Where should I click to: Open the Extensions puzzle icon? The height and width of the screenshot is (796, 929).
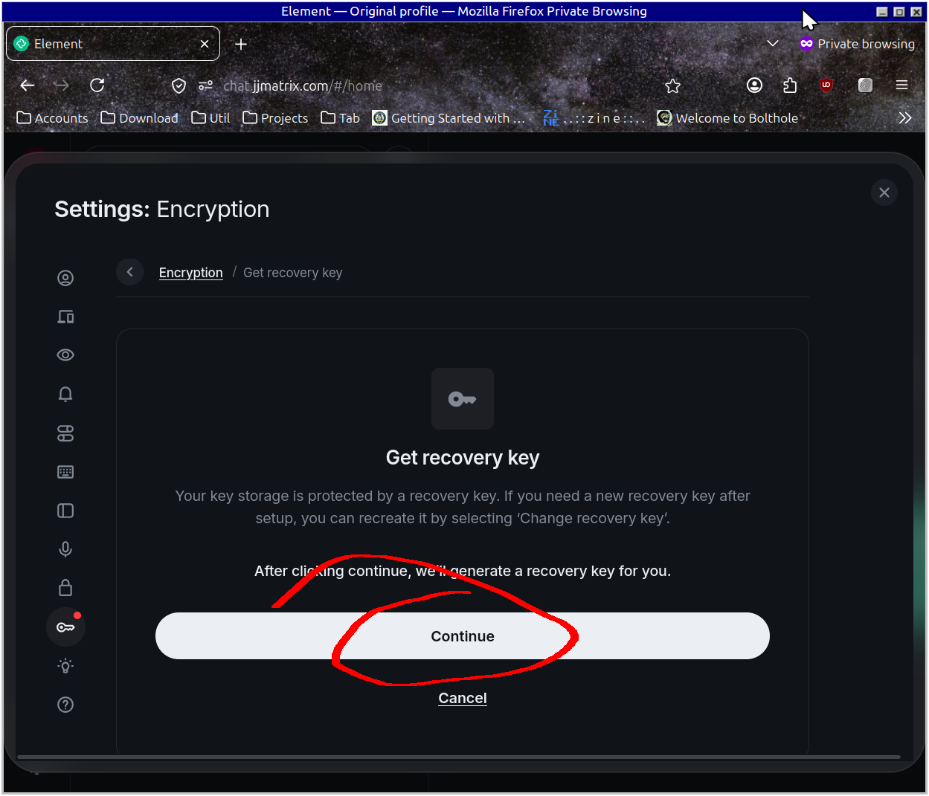tap(790, 85)
